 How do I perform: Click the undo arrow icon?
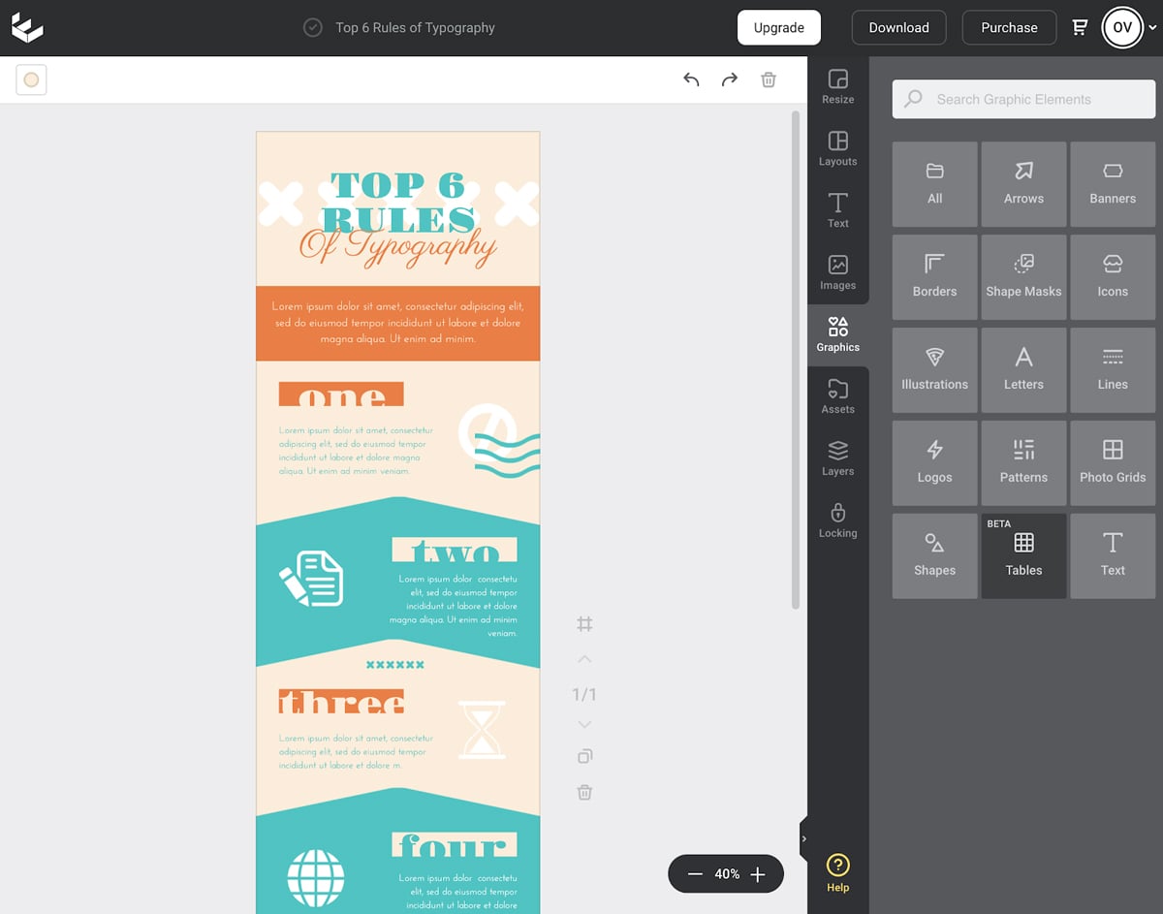[x=691, y=79]
